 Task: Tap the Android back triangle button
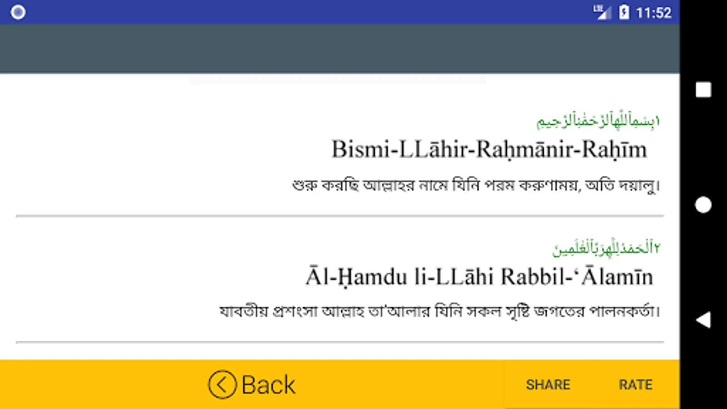(x=703, y=320)
